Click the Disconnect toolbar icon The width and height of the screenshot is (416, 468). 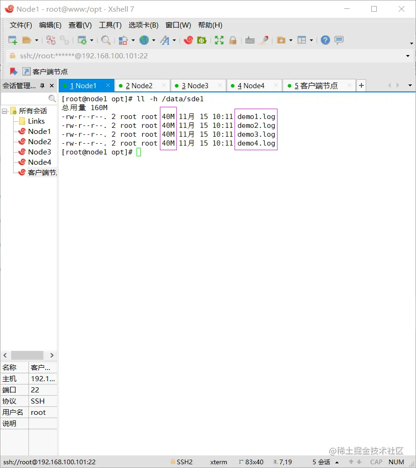51,40
